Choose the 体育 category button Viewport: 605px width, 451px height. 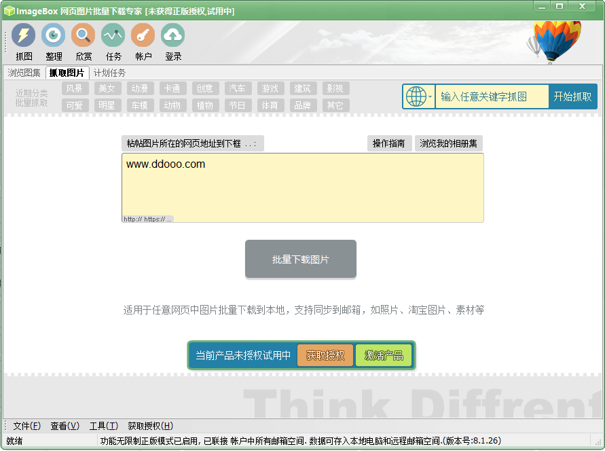click(270, 105)
